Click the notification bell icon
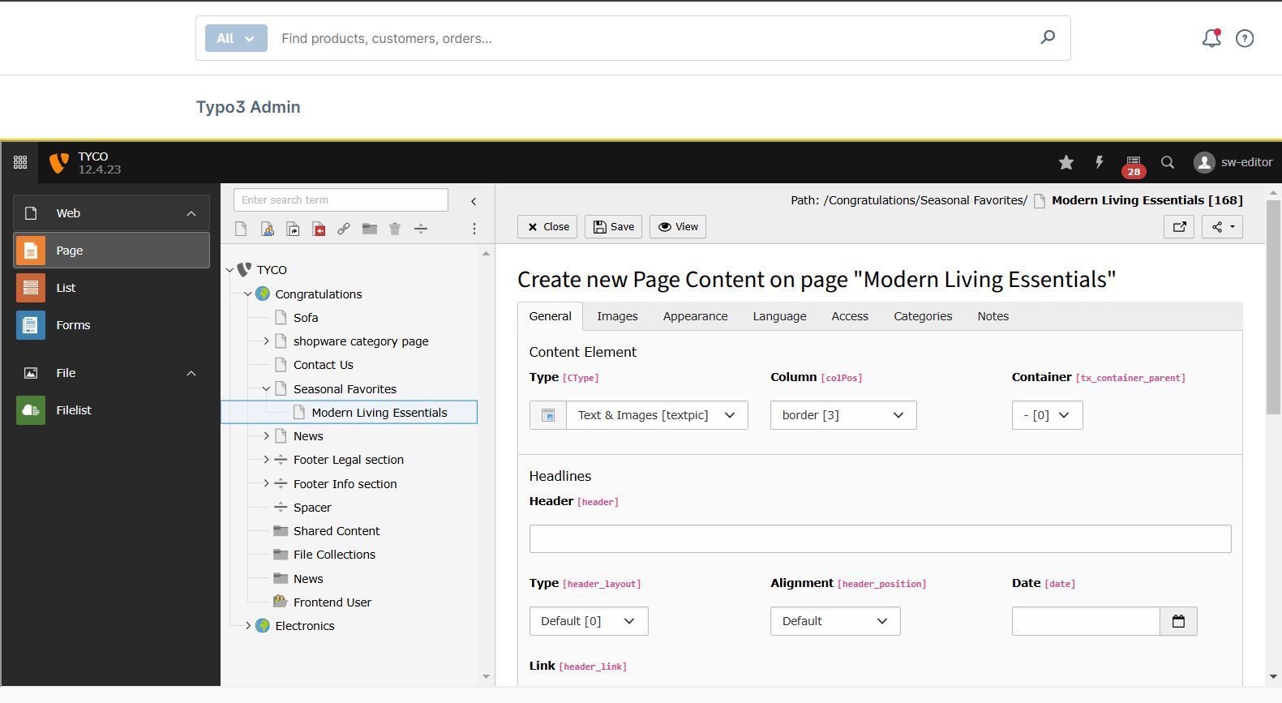Image resolution: width=1282 pixels, height=703 pixels. pos(1211,38)
